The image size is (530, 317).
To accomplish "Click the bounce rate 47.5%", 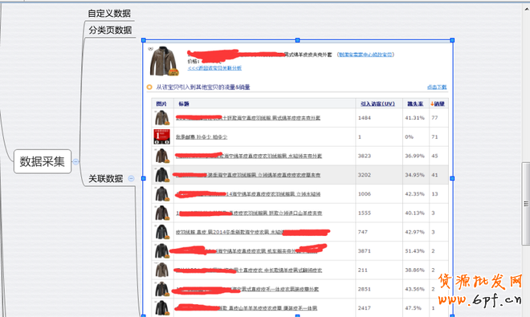I will coord(413,308).
